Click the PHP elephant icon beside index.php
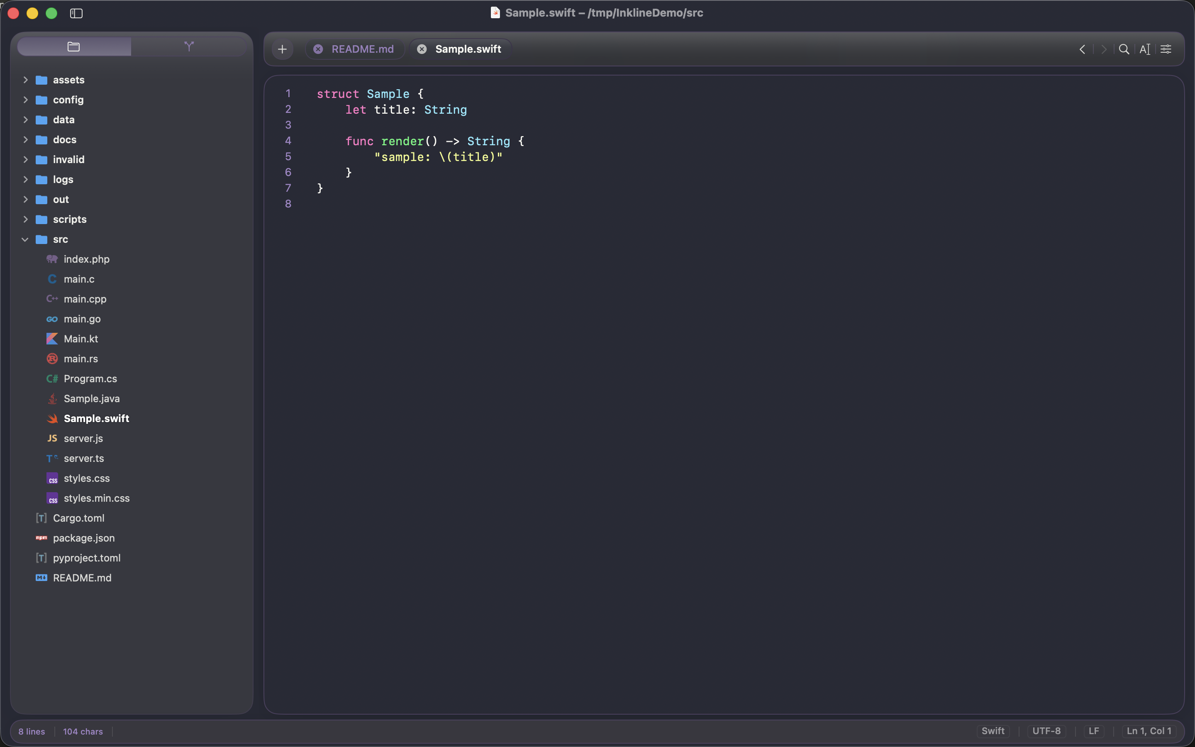This screenshot has height=747, width=1195. 52,259
